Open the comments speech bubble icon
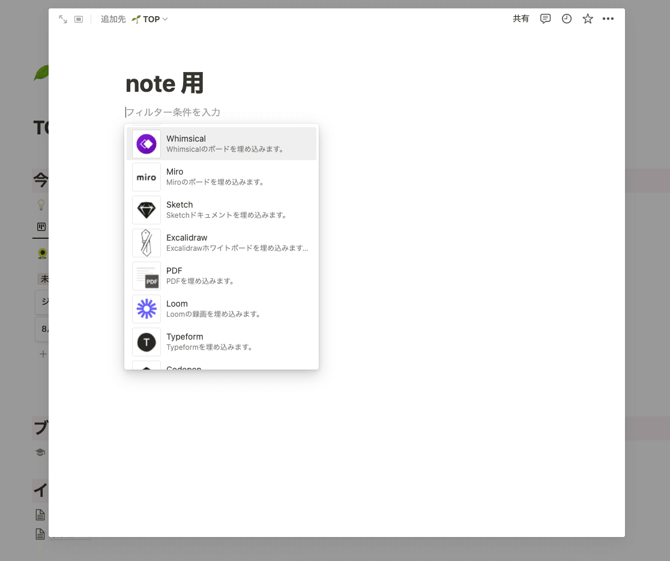 pyautogui.click(x=545, y=19)
